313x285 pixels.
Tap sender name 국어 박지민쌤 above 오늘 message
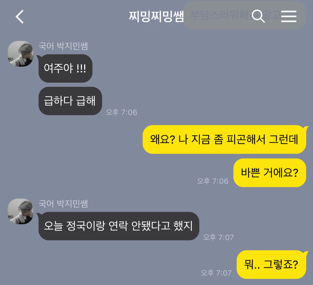tap(63, 204)
